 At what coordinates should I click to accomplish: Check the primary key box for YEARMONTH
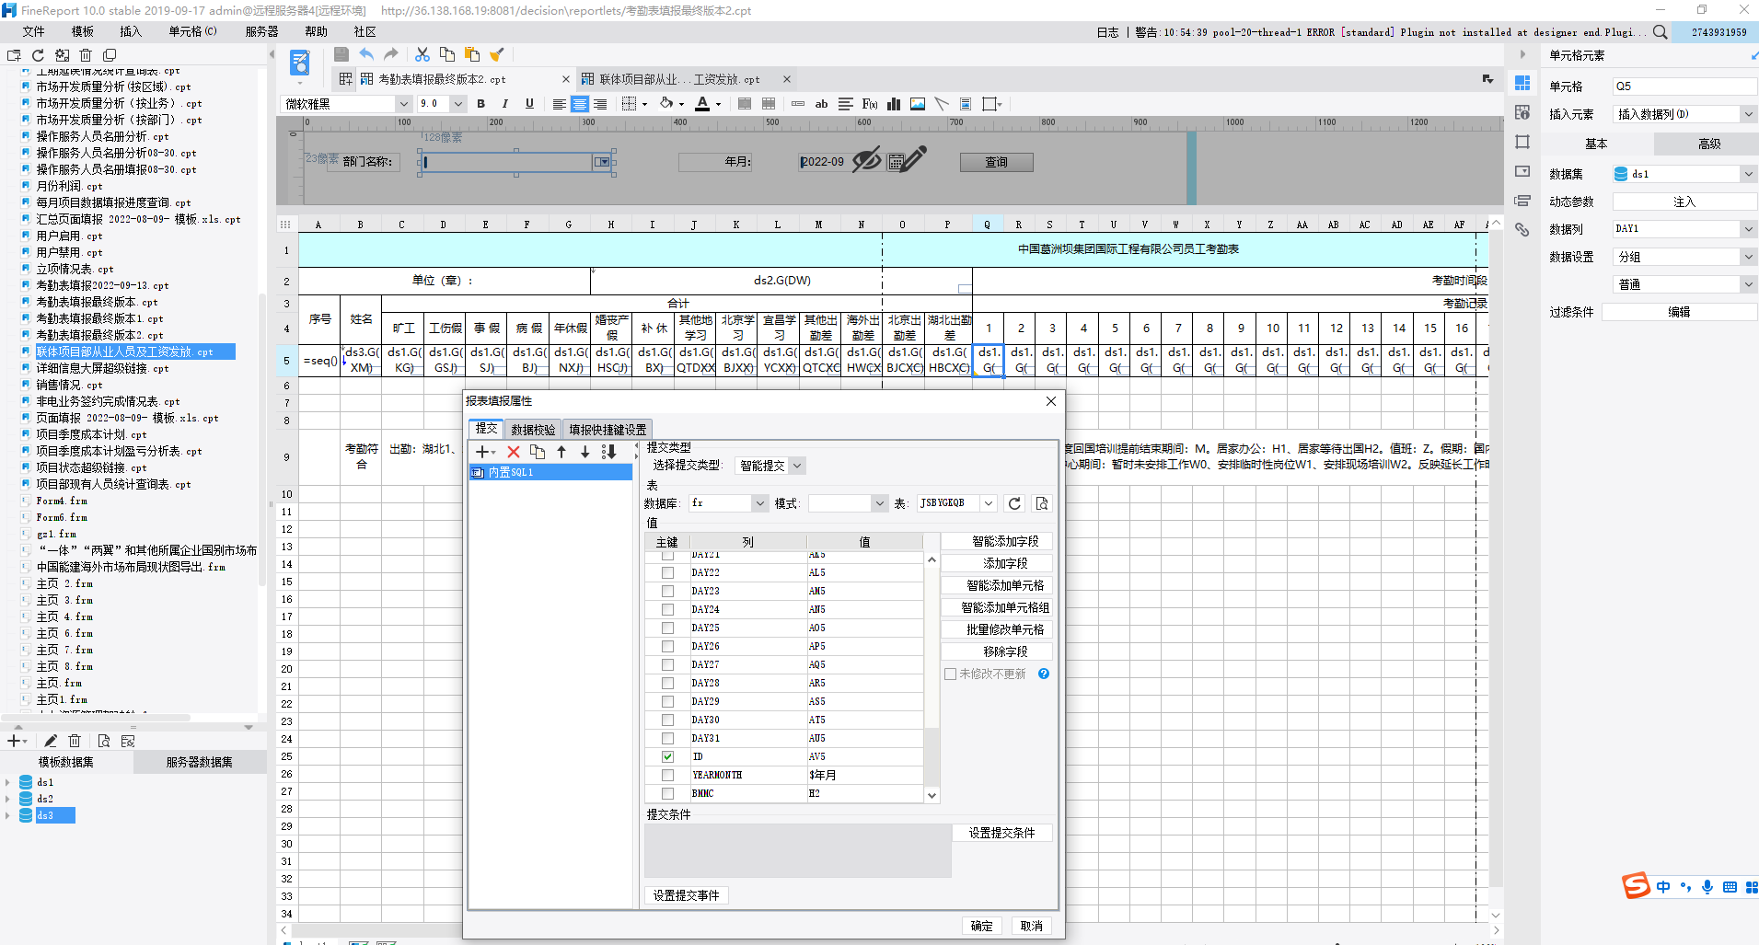pyautogui.click(x=667, y=775)
